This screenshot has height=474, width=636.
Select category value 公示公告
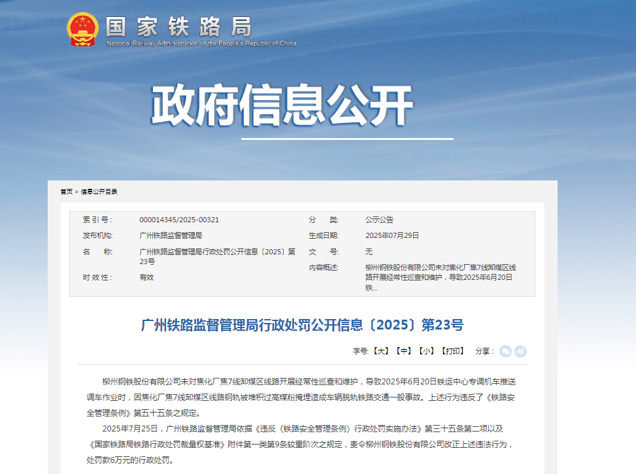click(379, 220)
